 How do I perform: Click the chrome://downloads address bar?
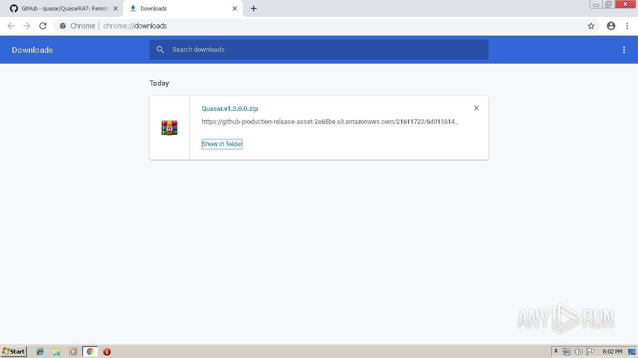[319, 26]
